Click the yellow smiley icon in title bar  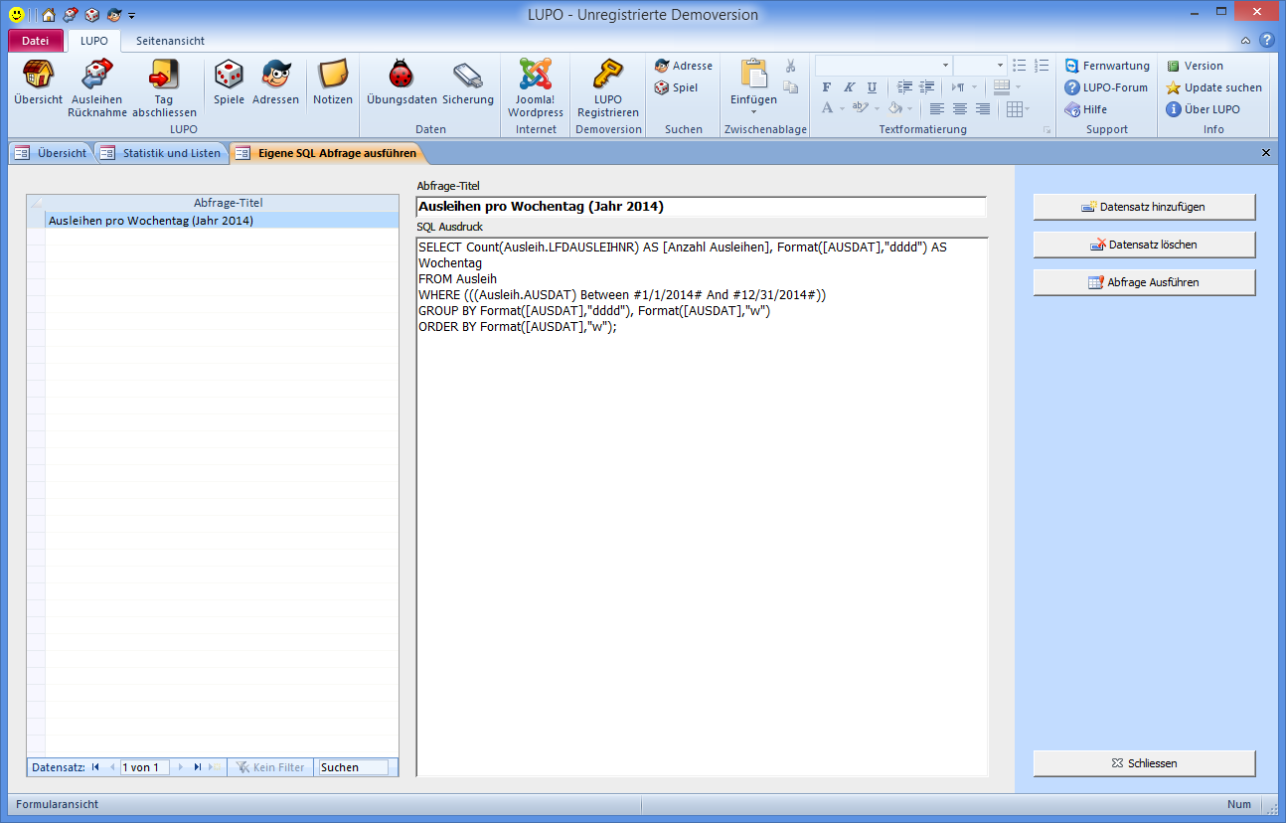click(x=18, y=15)
